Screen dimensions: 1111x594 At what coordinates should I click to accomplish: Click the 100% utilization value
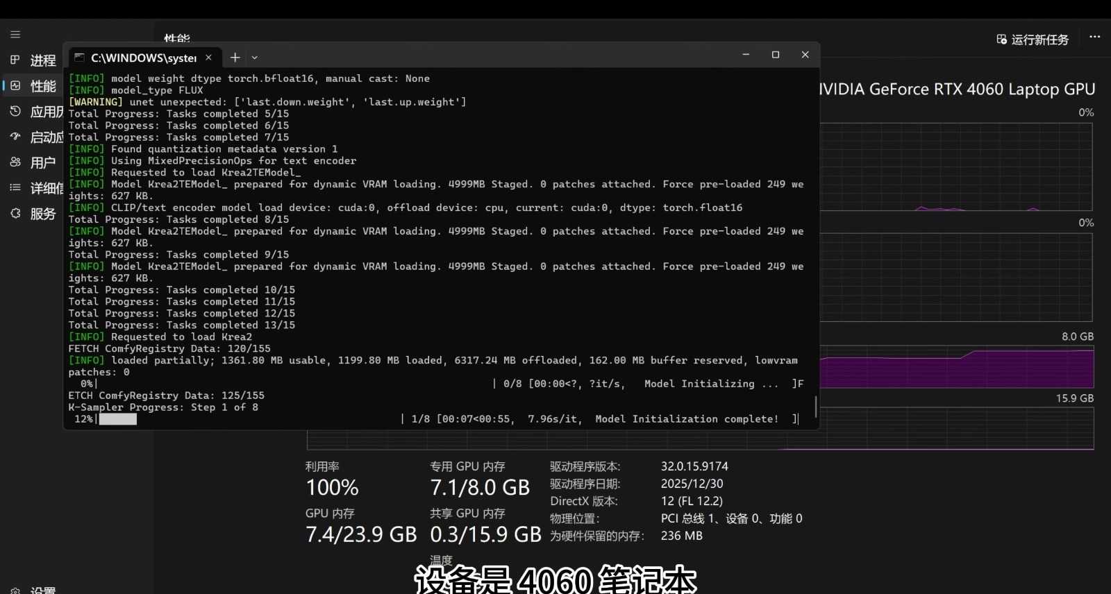[333, 488]
